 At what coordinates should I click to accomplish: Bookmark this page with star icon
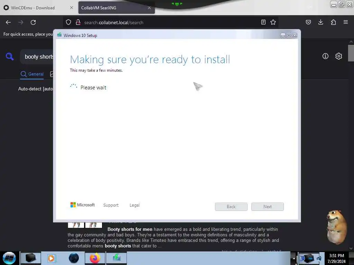273,22
